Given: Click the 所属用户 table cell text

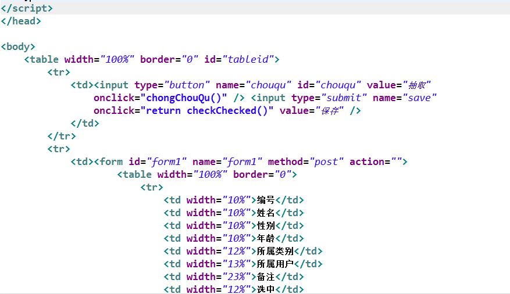Looking at the screenshot, I should 275,264.
